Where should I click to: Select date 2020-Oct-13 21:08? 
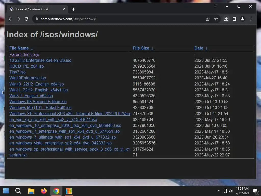pos(211,107)
